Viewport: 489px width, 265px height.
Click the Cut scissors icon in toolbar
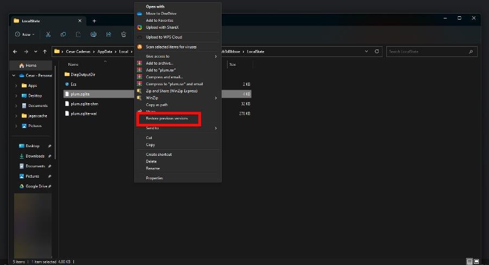[x=48, y=34]
